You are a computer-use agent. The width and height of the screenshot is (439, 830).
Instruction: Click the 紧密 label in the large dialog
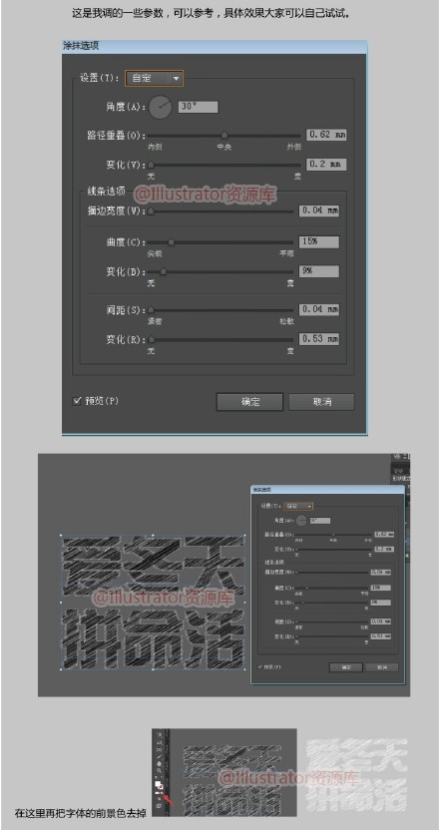click(154, 321)
